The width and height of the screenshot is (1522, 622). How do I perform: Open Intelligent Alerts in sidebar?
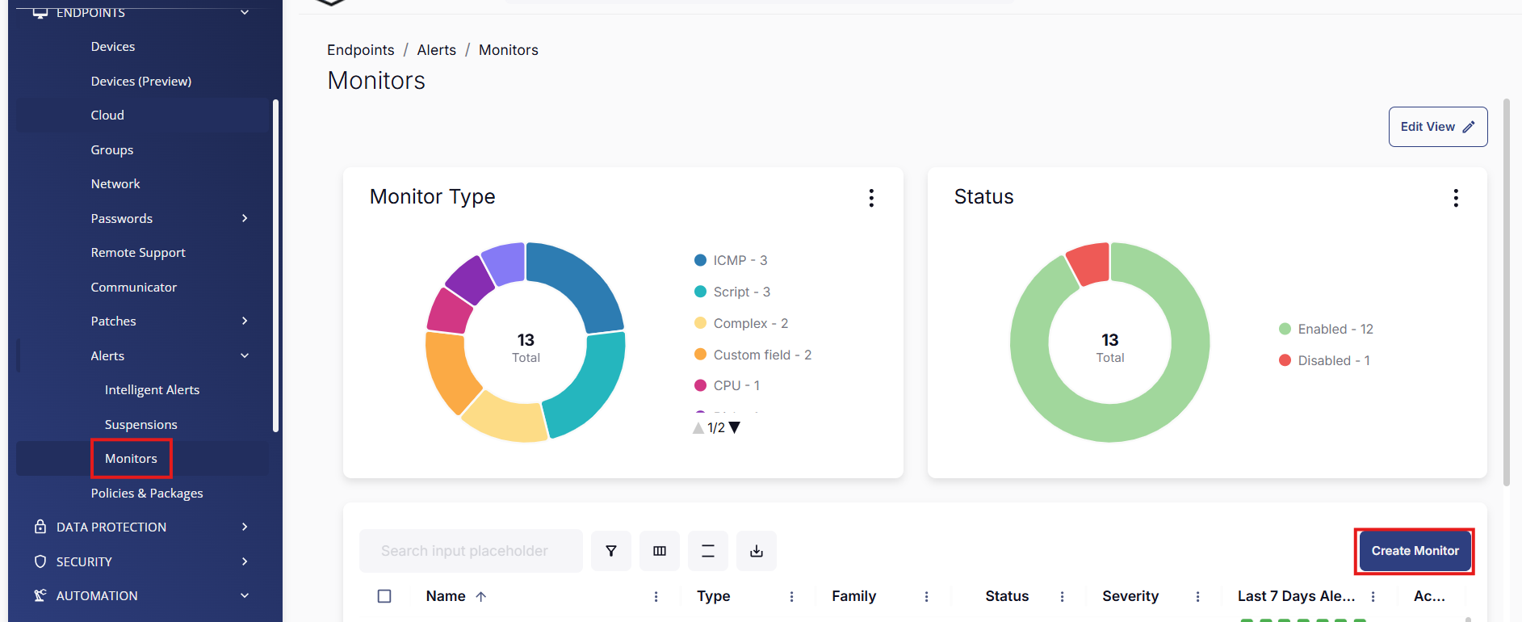click(x=152, y=390)
